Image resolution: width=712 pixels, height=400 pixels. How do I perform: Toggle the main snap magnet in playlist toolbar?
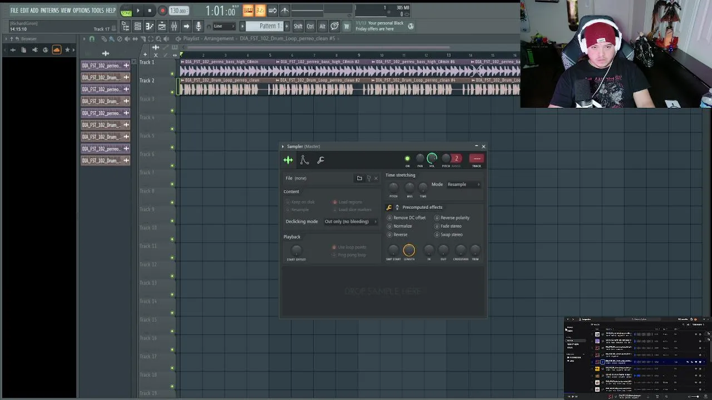pos(92,39)
